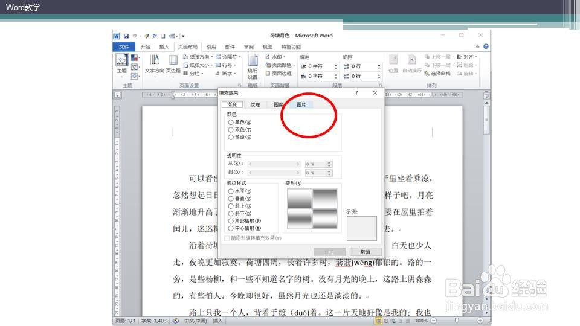The width and height of the screenshot is (580, 326).
Task: Minimize the ribbon with caret icon
Action: pos(477,46)
